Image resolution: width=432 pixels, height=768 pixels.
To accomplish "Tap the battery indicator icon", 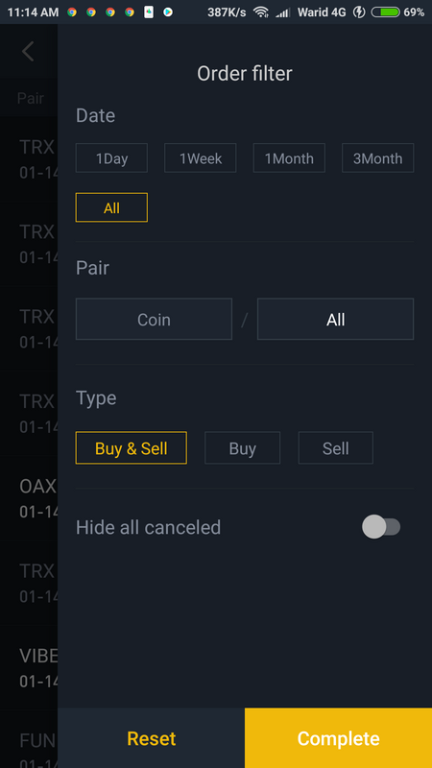I will (386, 12).
